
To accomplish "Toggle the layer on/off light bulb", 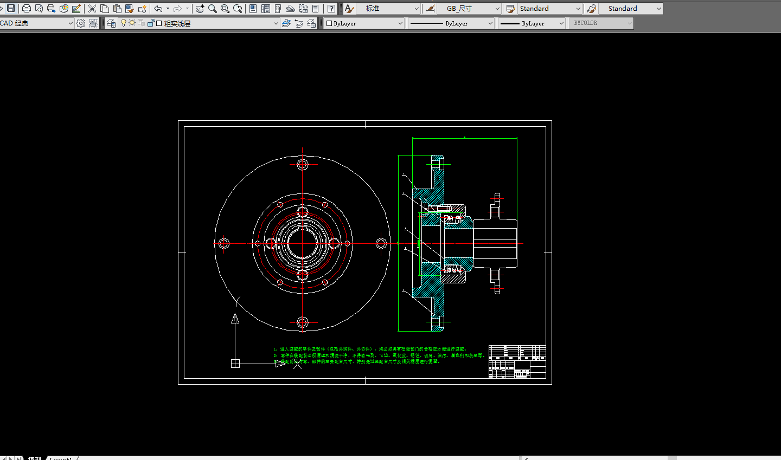I will (124, 23).
